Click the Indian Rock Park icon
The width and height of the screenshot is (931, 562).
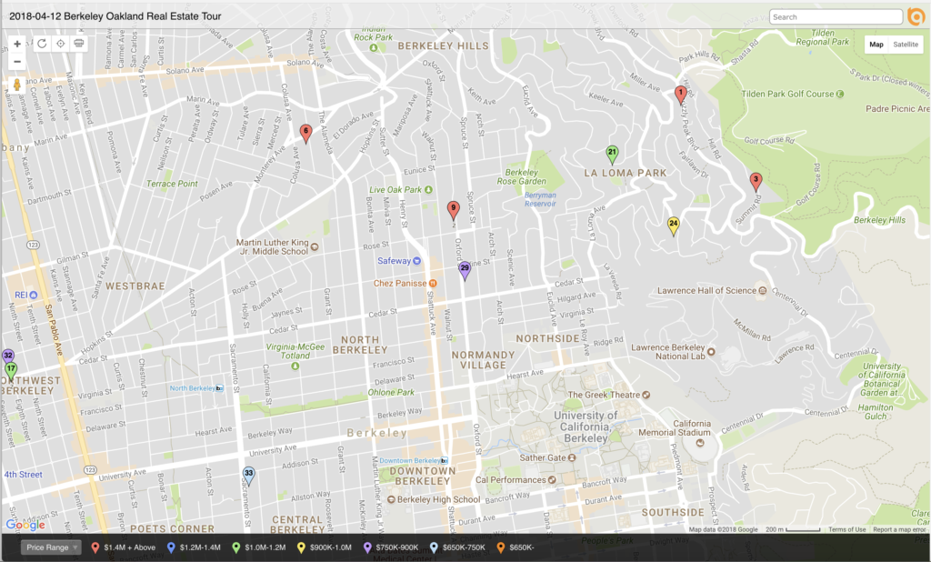[x=374, y=47]
